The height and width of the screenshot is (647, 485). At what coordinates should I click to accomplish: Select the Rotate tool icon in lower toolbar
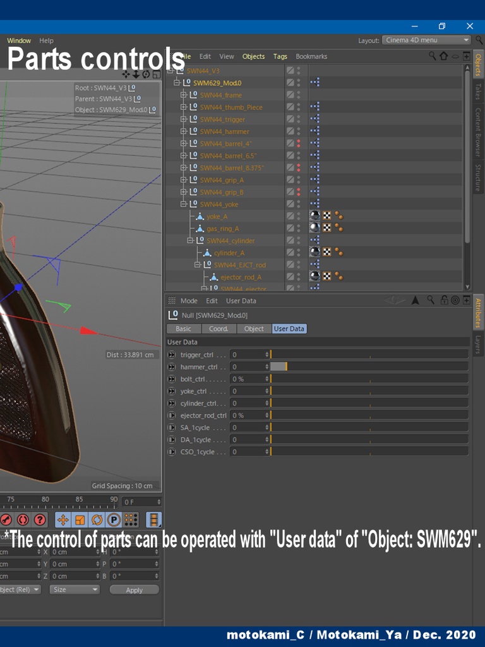[x=97, y=520]
